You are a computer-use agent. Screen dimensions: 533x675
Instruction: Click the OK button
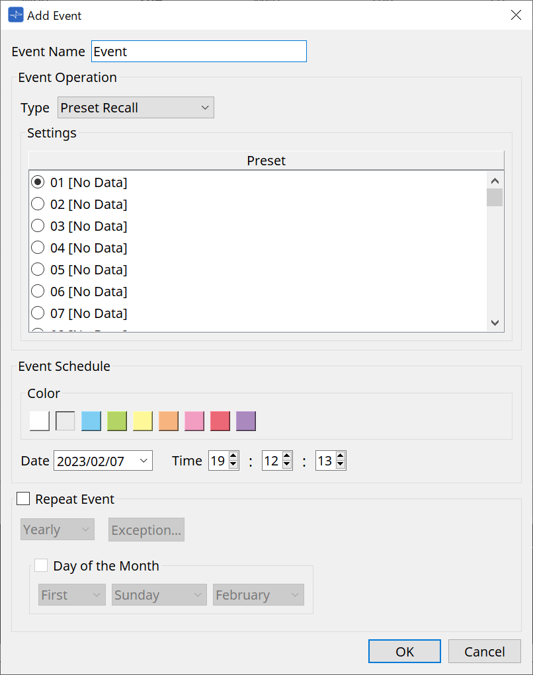405,651
